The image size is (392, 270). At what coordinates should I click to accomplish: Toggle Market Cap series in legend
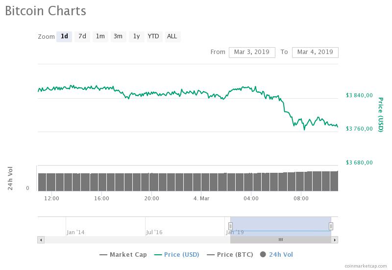(123, 254)
